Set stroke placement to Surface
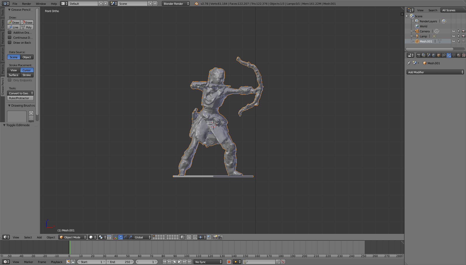The image size is (466, 265). click(14, 75)
